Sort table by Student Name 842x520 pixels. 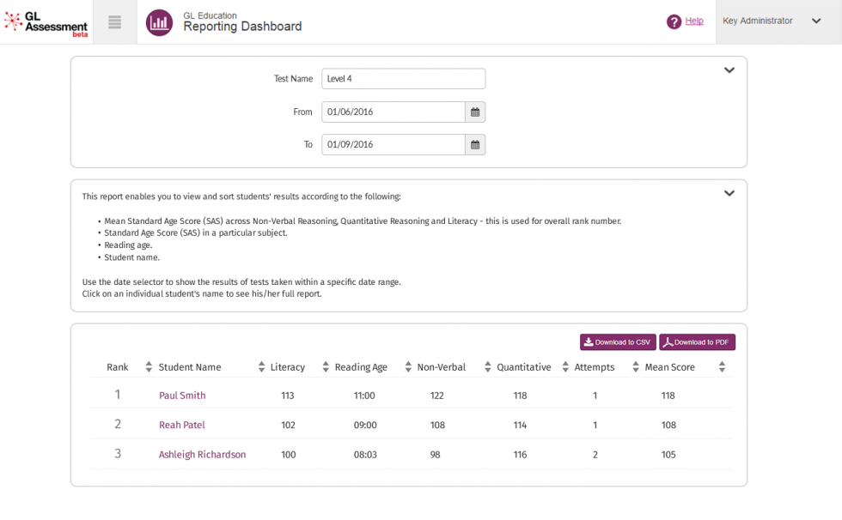(x=261, y=367)
